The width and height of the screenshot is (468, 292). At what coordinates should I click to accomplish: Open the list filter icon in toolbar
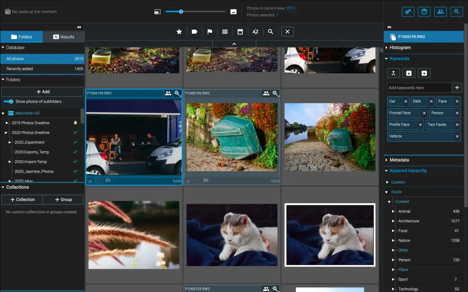225,31
